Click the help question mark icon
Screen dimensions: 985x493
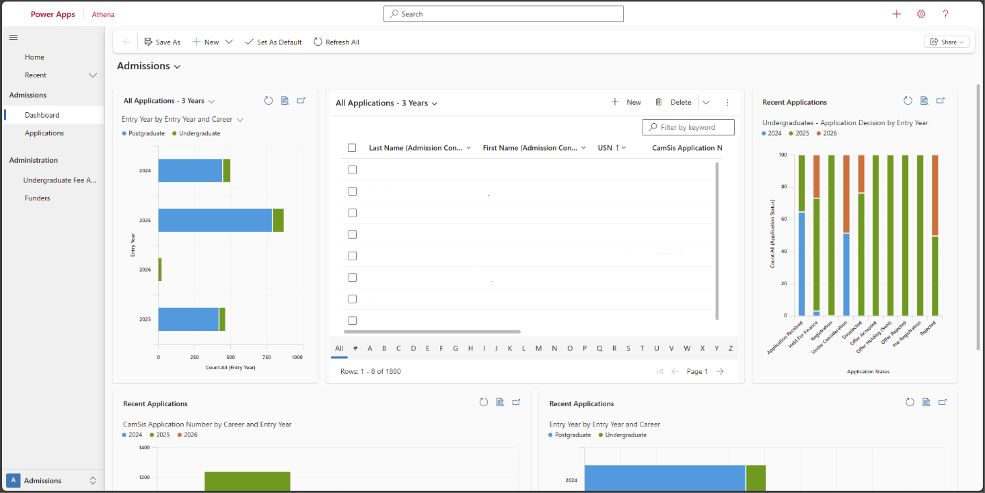(x=945, y=14)
